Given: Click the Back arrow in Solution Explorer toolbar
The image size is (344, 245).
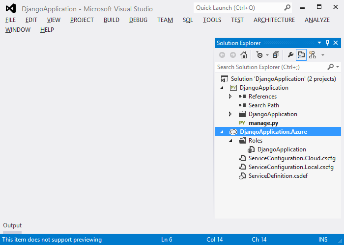Looking at the screenshot, I should [222, 55].
